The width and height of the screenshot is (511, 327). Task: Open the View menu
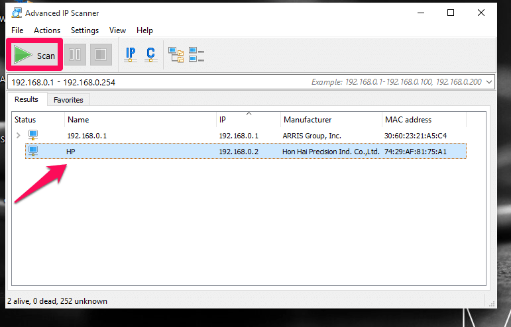tap(117, 30)
